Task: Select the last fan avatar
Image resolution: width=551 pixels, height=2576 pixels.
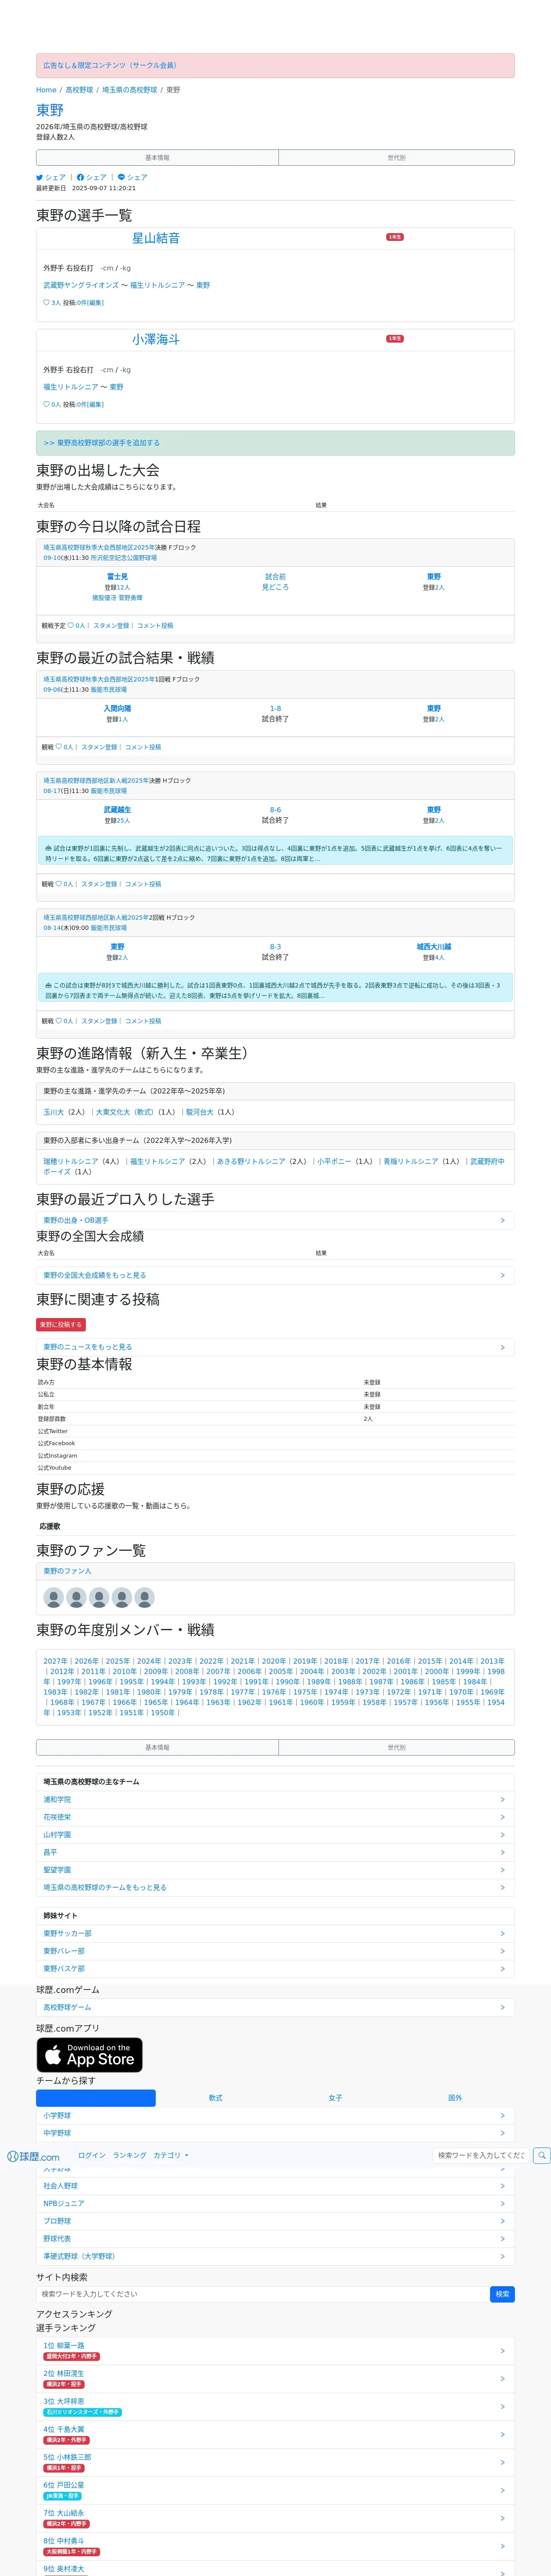Action: 145,1597
